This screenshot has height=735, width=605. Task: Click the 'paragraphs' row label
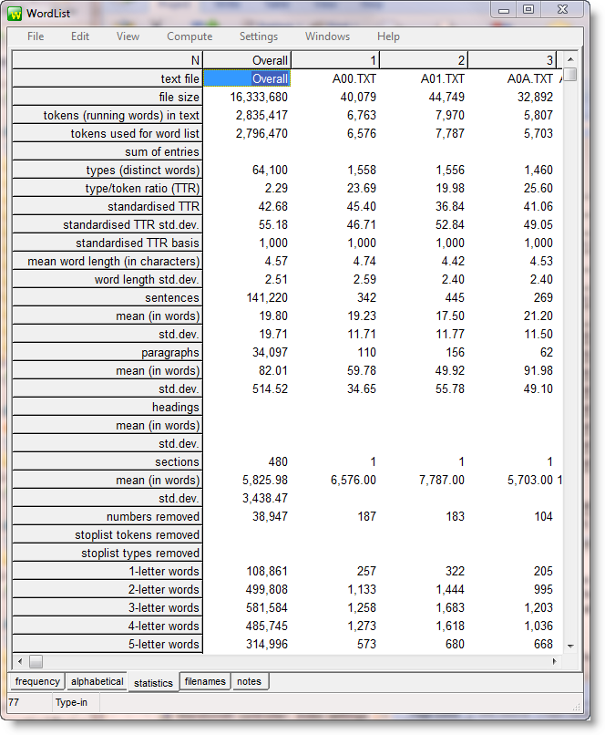(108, 353)
